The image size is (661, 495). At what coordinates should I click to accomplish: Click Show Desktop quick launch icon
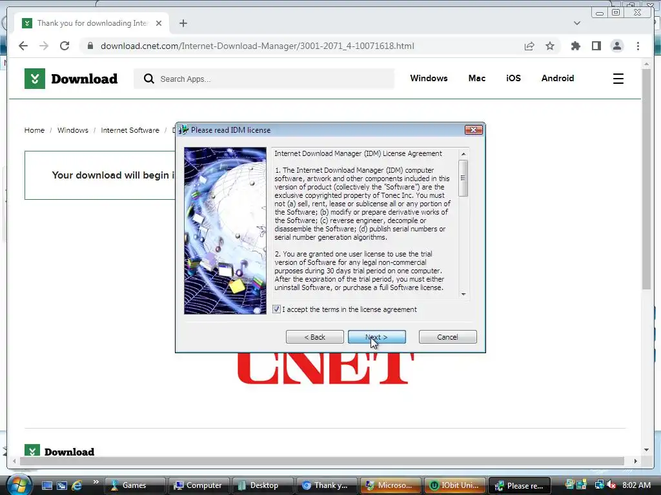pos(47,485)
